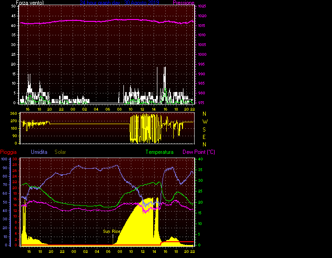This screenshot has width=332, height=258.
Task: Click wind force axis value 45
Action: point(14,16)
